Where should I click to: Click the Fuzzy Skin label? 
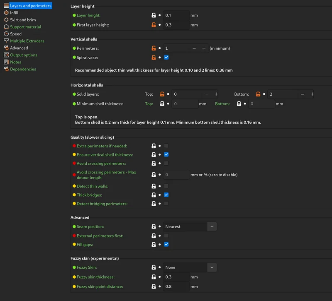point(87,267)
